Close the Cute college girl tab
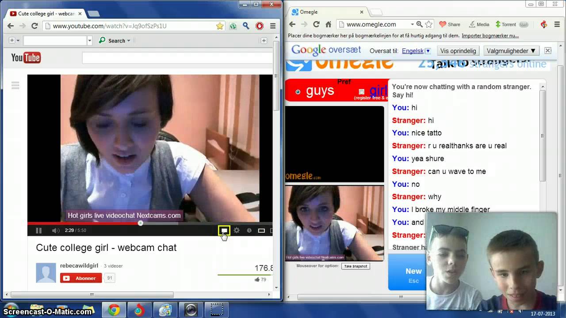Viewport: 566px width, 318px height. [80, 14]
